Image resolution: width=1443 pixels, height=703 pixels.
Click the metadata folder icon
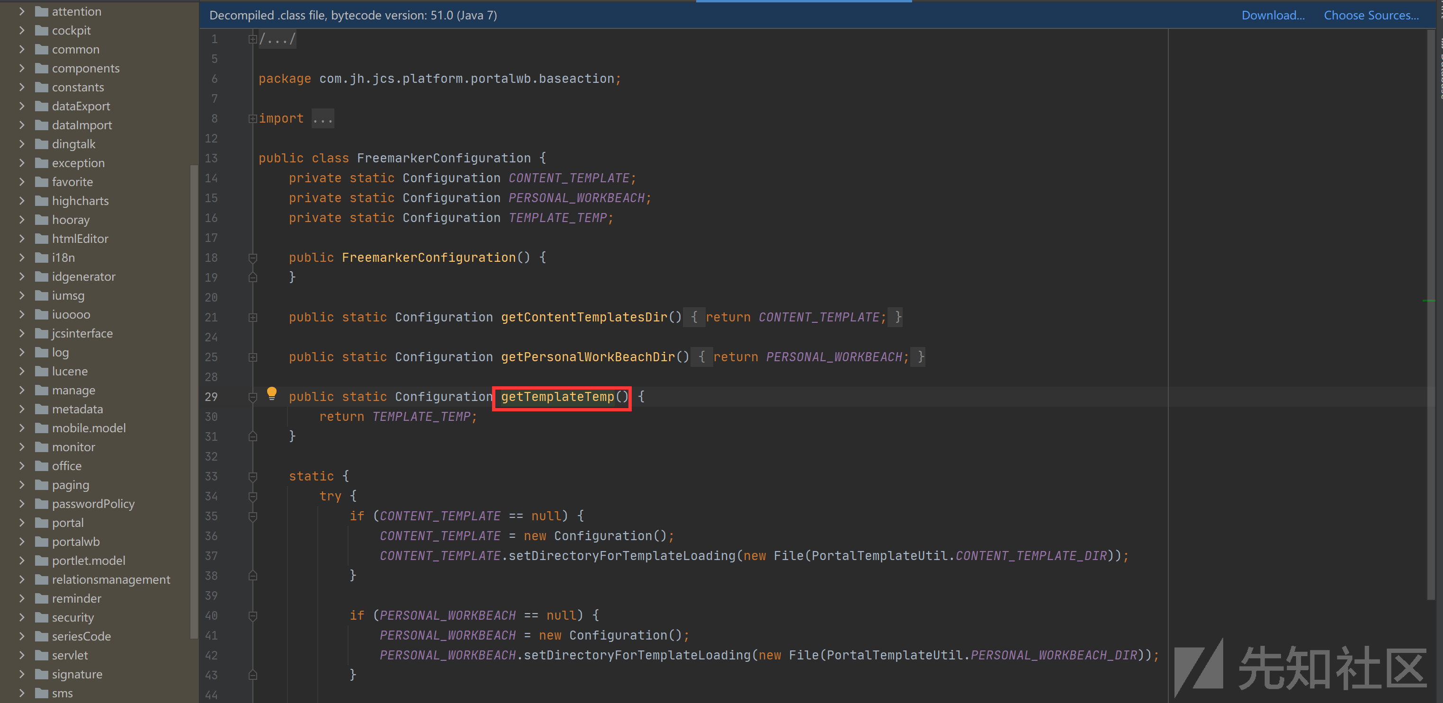pos(42,409)
